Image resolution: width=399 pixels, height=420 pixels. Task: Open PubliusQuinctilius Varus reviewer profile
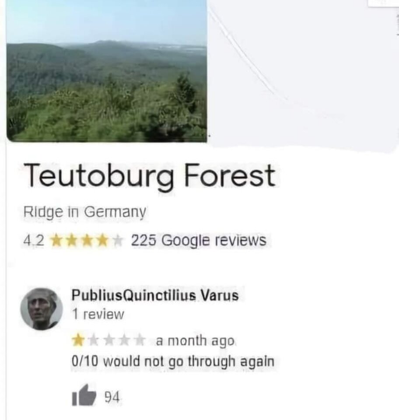click(155, 296)
